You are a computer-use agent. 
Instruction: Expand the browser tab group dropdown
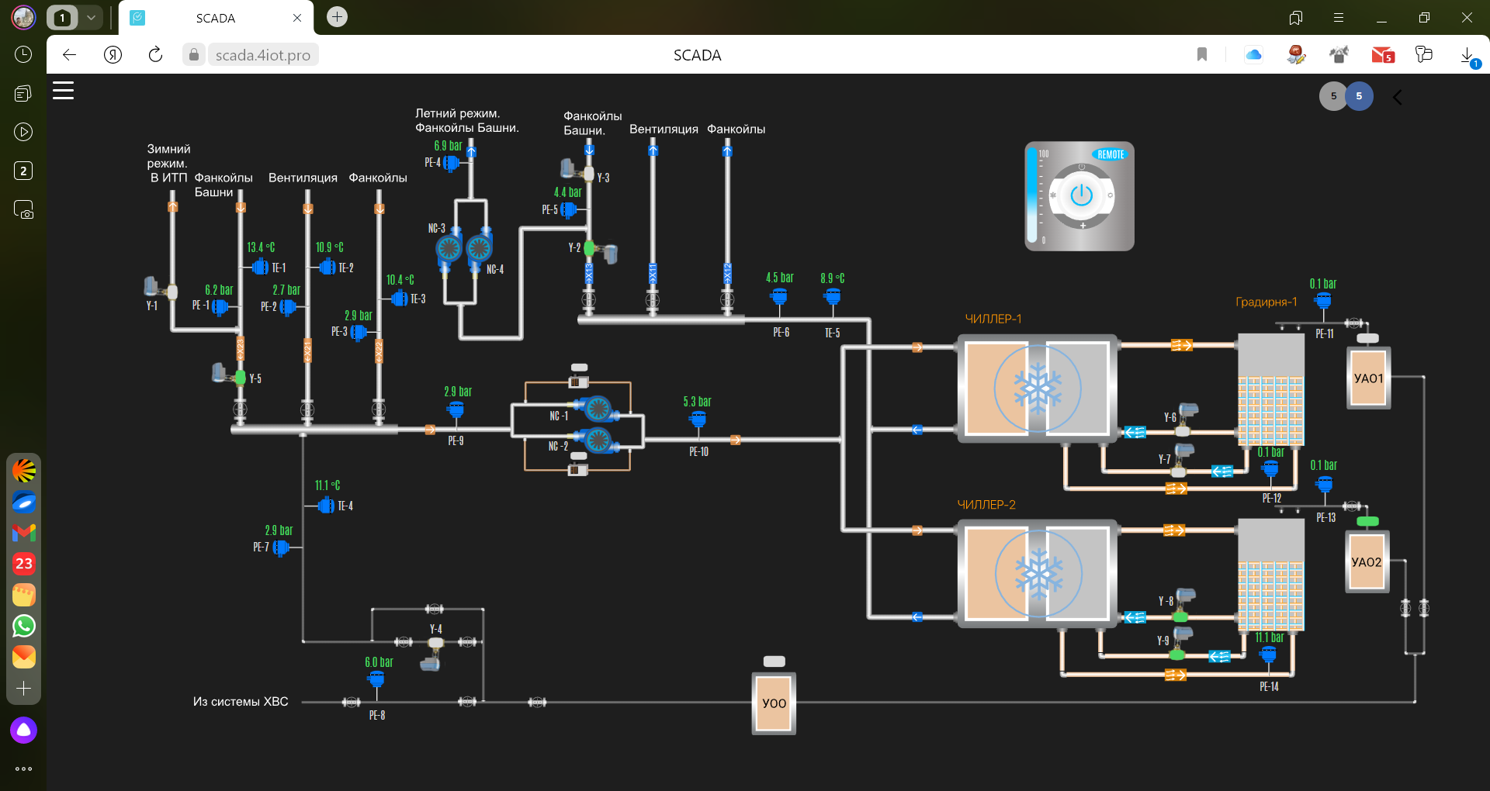[91, 17]
